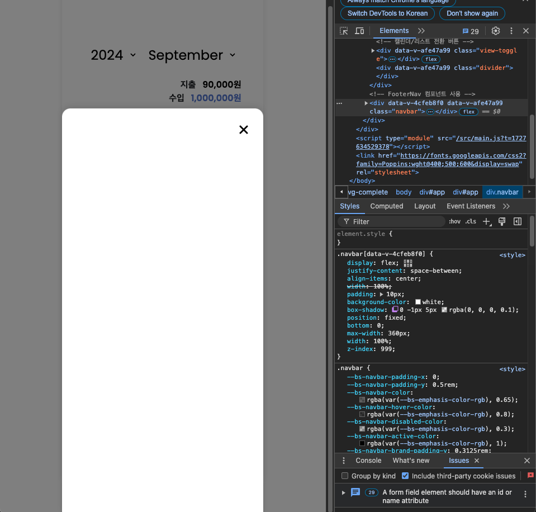Image resolution: width=536 pixels, height=512 pixels.
Task: Open the flexbox editor icon
Action: click(408, 263)
